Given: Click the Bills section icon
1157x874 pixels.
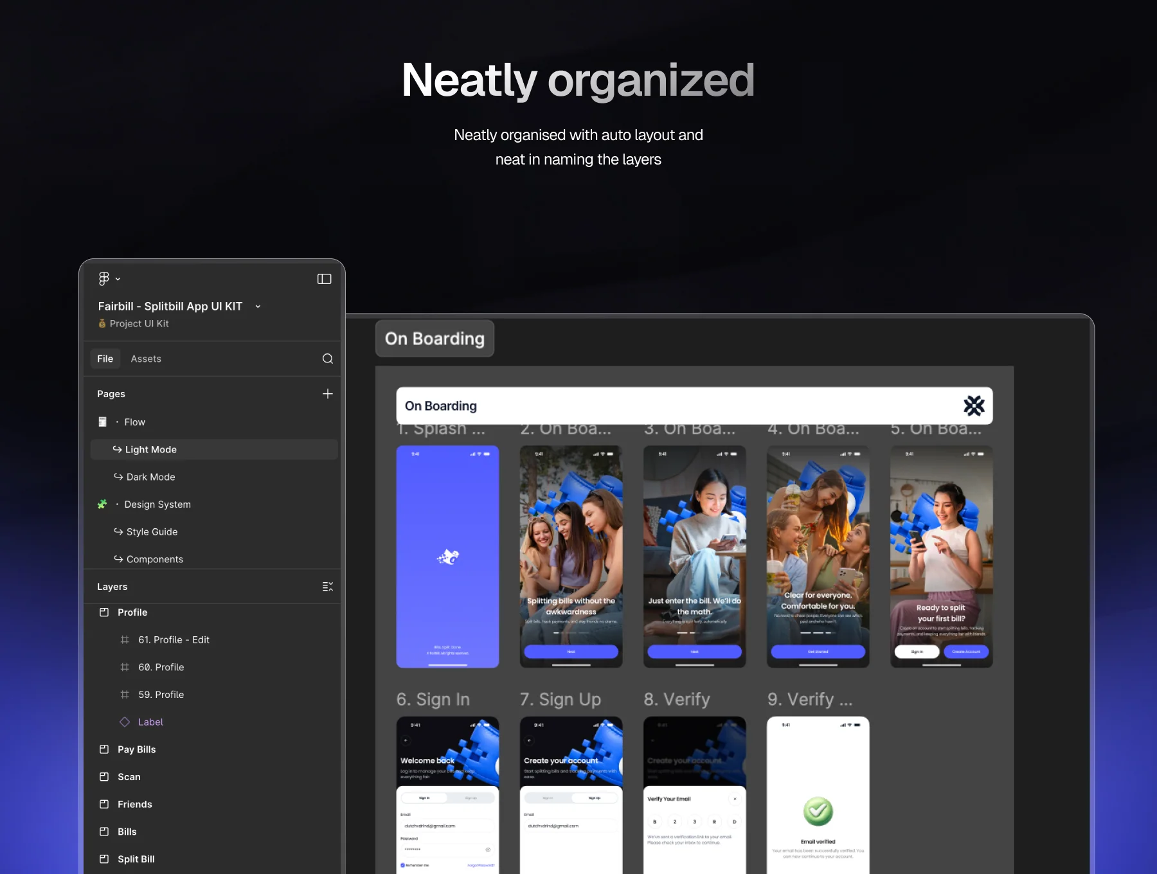Looking at the screenshot, I should 104,832.
